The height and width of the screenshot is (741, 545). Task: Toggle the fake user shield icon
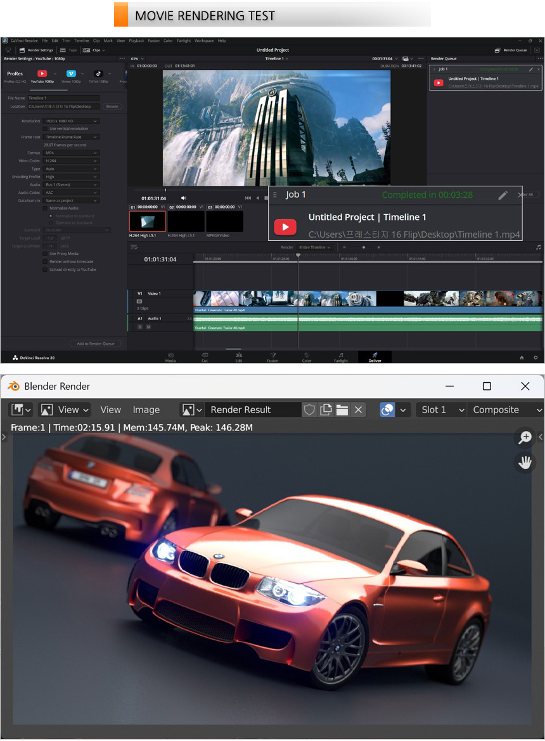[309, 409]
